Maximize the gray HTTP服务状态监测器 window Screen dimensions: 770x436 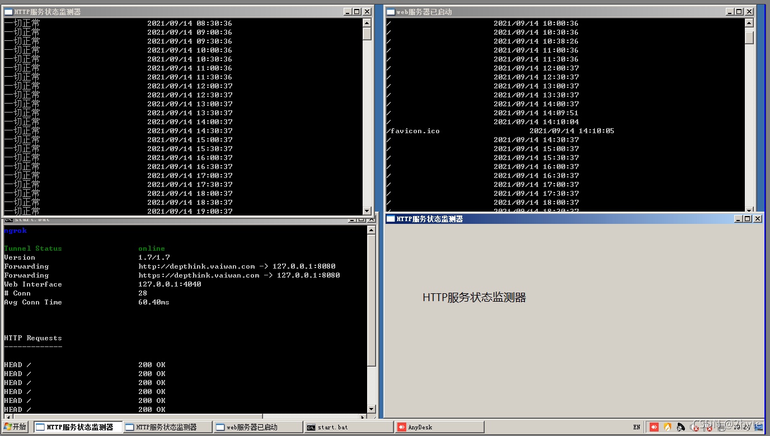(748, 219)
